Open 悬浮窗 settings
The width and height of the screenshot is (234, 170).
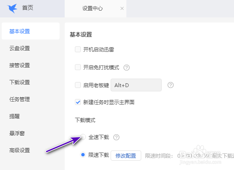[x=17, y=133]
